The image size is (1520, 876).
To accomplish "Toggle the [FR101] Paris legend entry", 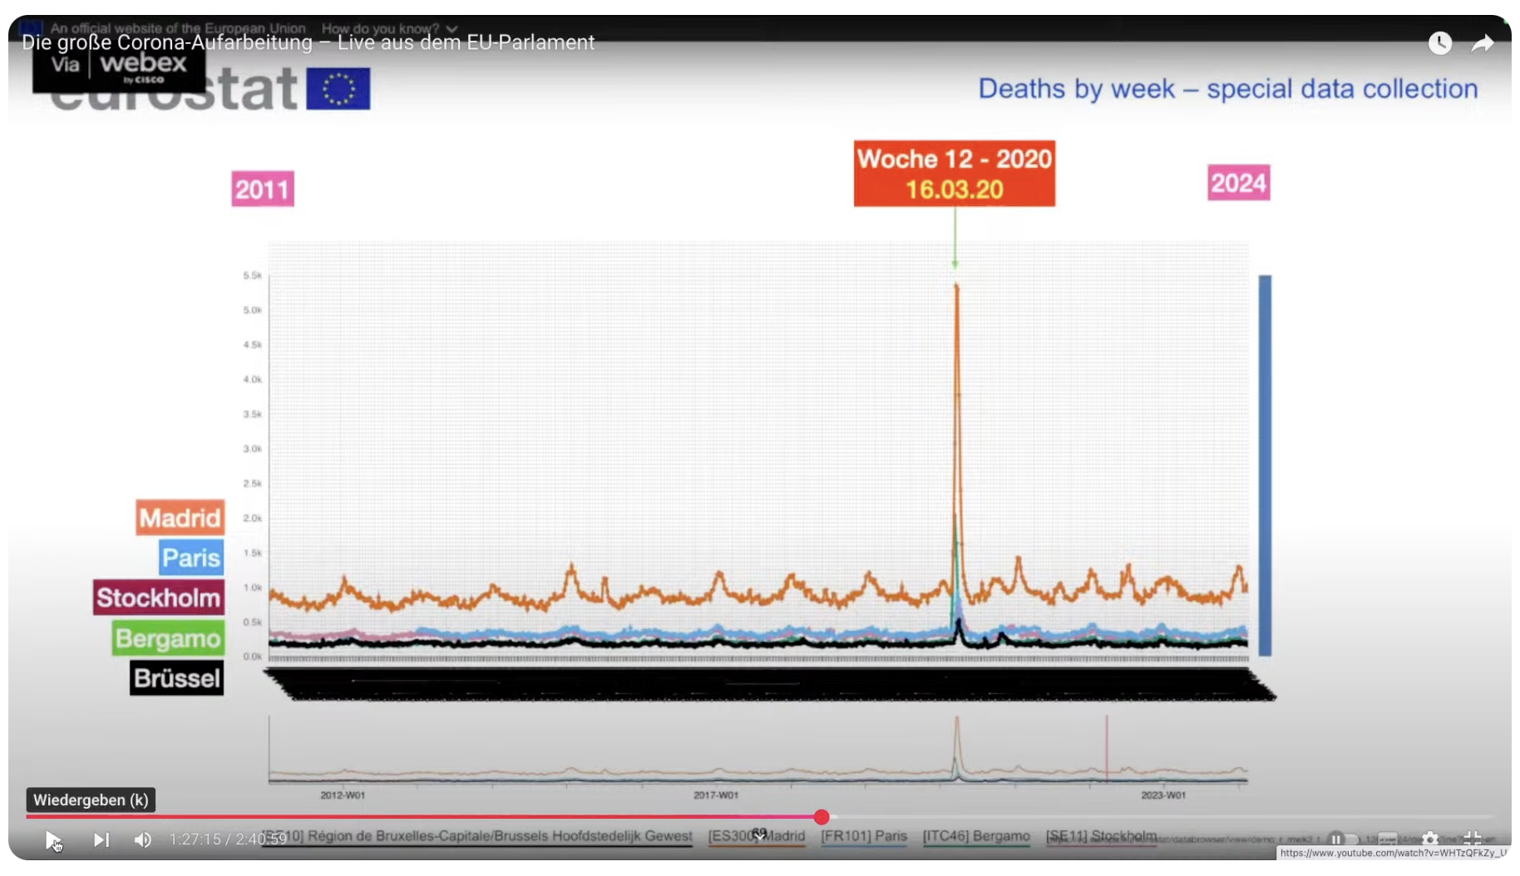I will tap(863, 836).
